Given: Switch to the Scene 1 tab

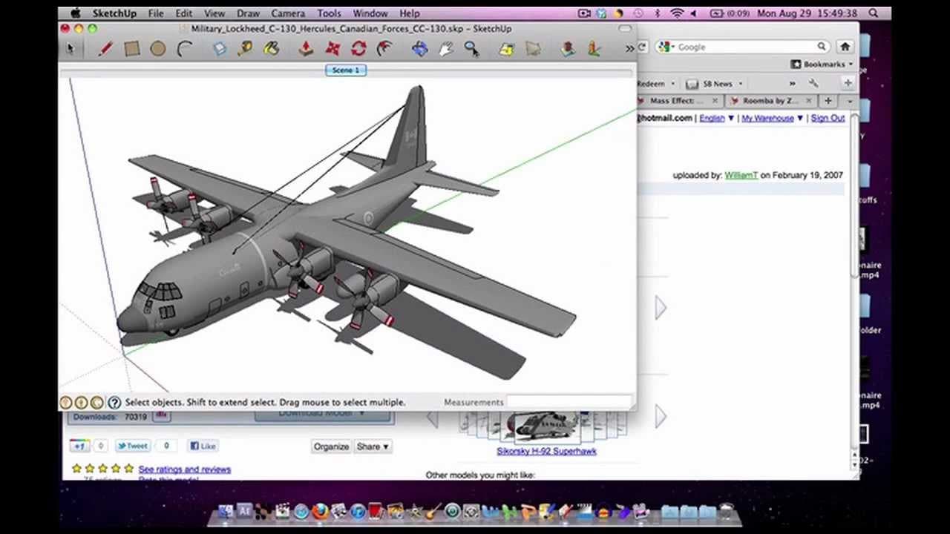Looking at the screenshot, I should (x=345, y=70).
